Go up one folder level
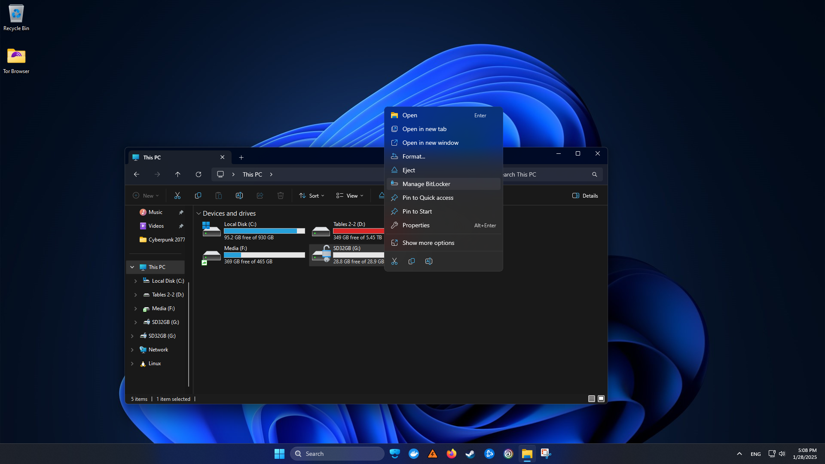The height and width of the screenshot is (464, 825). point(178,174)
